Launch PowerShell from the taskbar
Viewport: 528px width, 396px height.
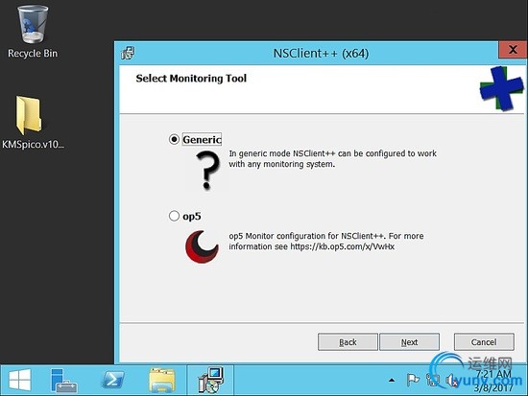(112, 381)
